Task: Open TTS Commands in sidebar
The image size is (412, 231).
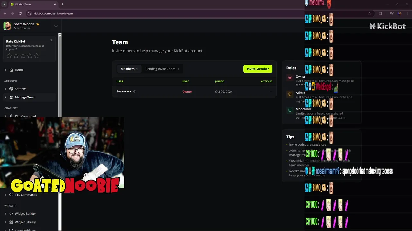Action: click(x=29, y=195)
